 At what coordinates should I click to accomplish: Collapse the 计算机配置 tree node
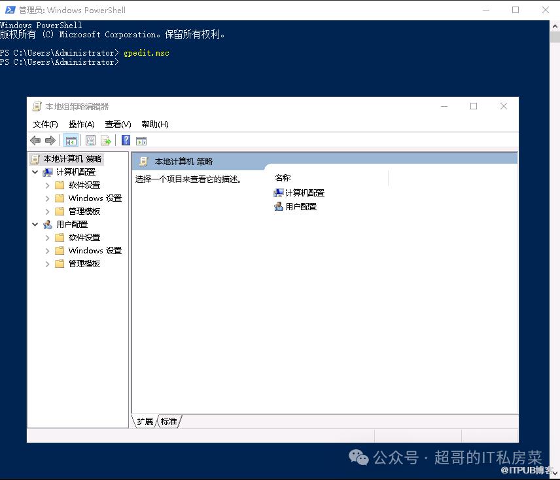[35, 172]
